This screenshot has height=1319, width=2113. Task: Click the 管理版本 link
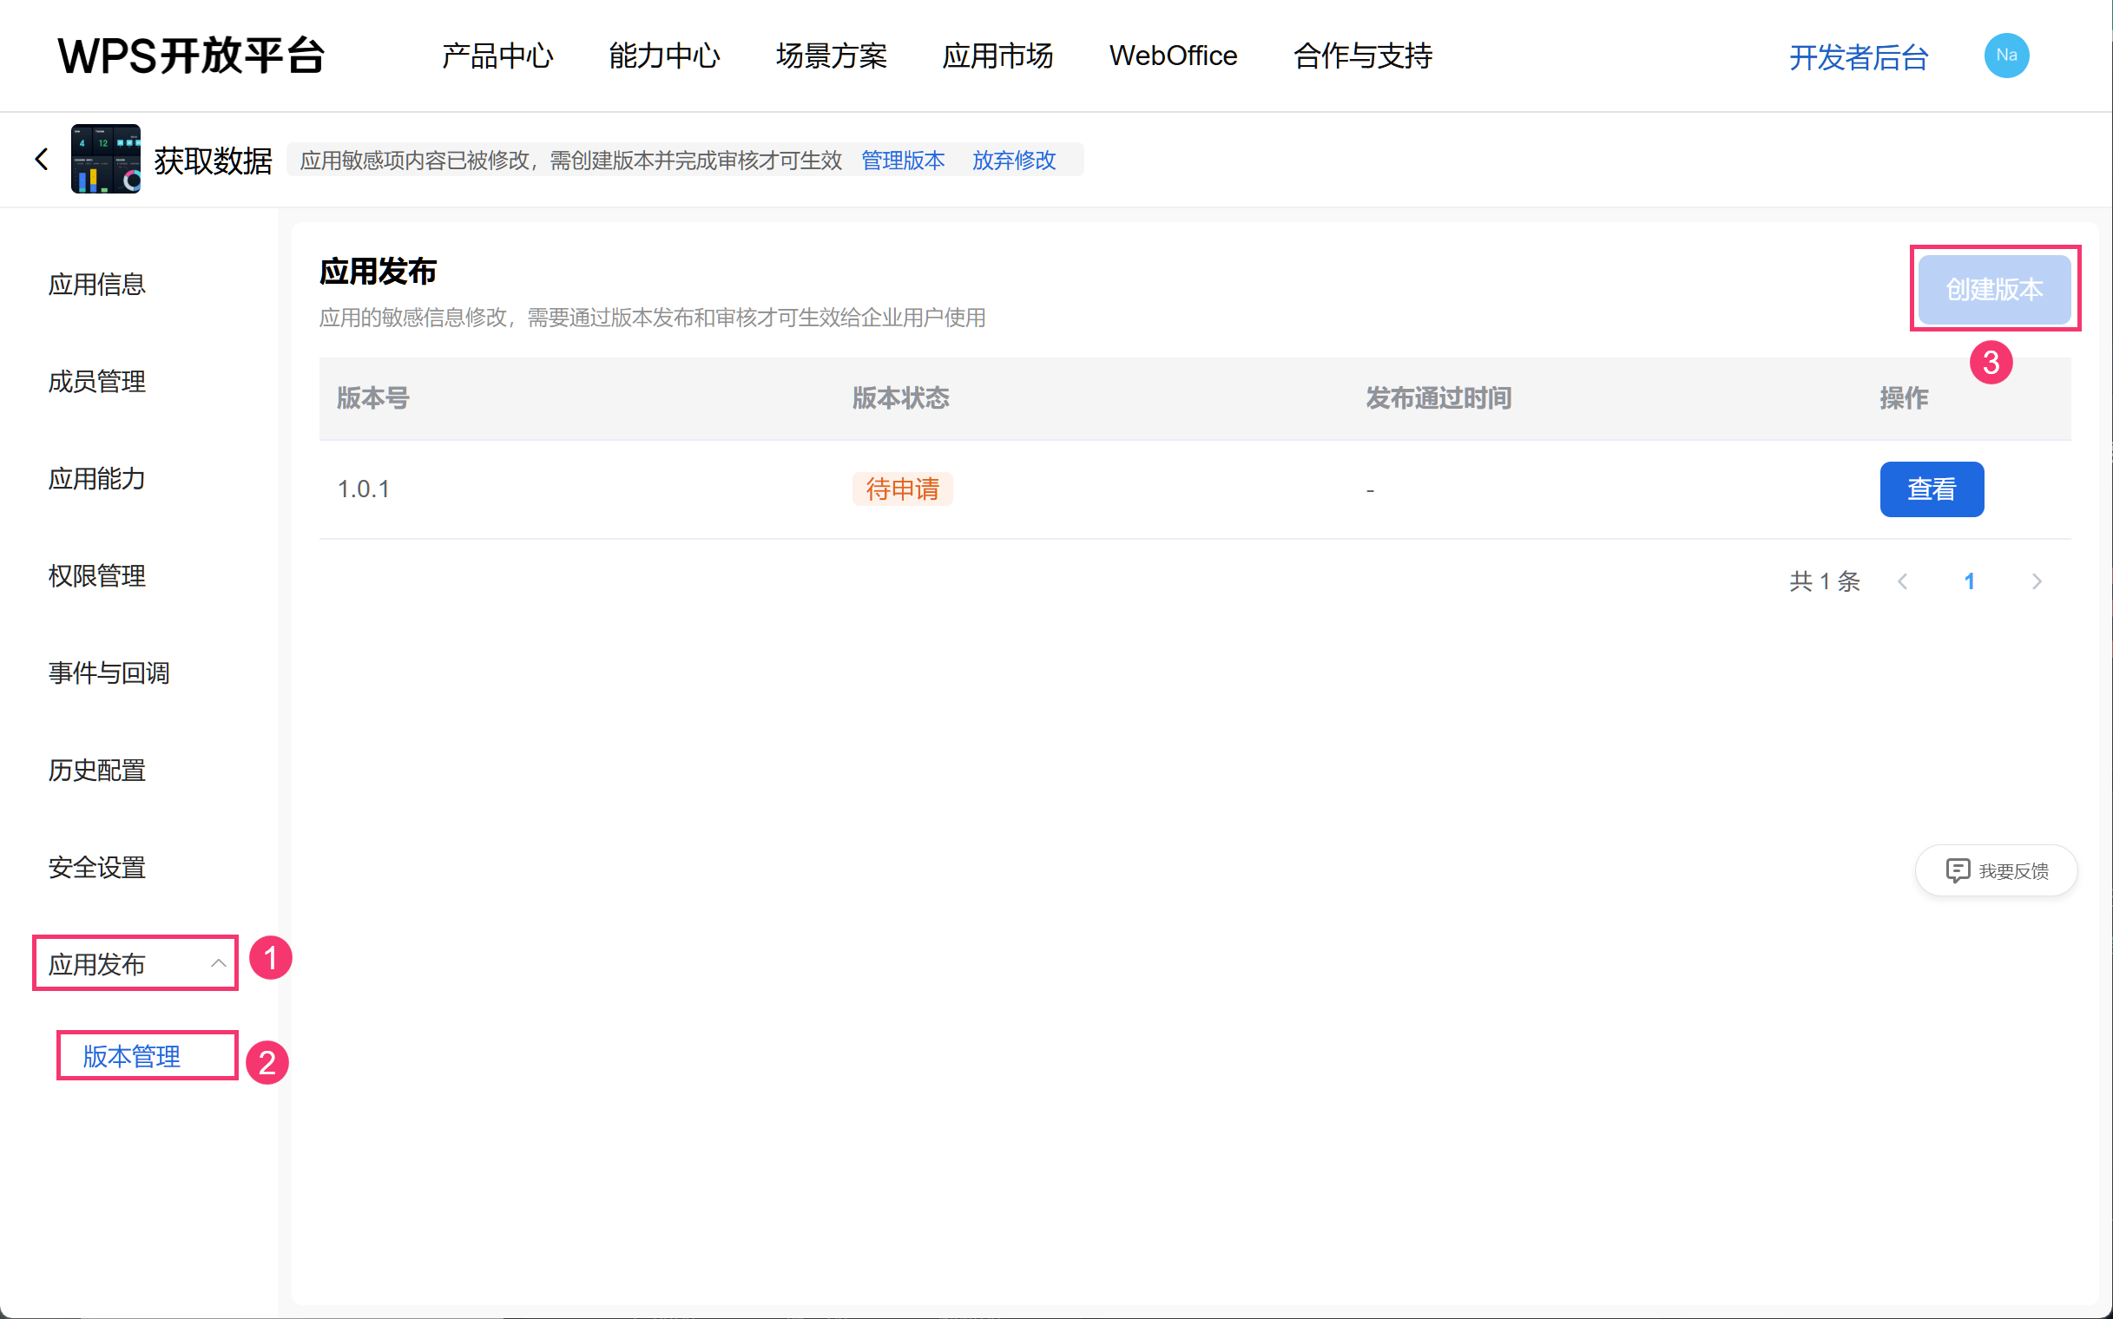point(903,161)
